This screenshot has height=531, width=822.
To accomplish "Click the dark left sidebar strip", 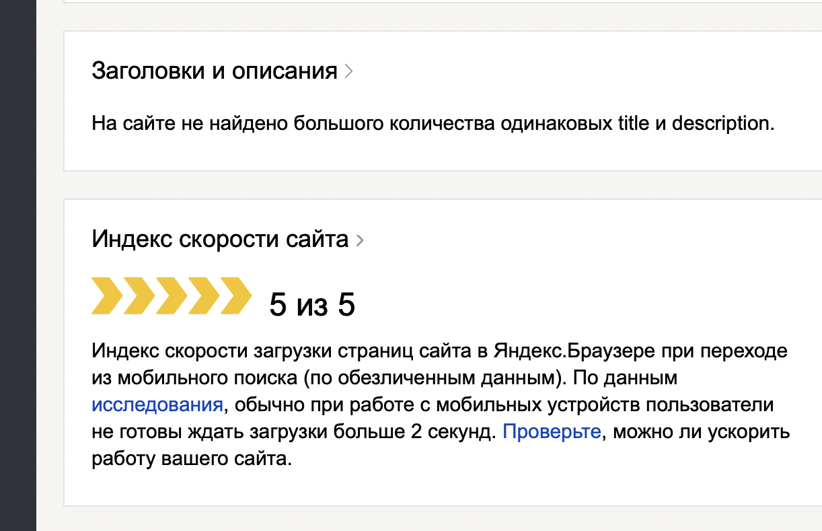I will click(x=17, y=265).
